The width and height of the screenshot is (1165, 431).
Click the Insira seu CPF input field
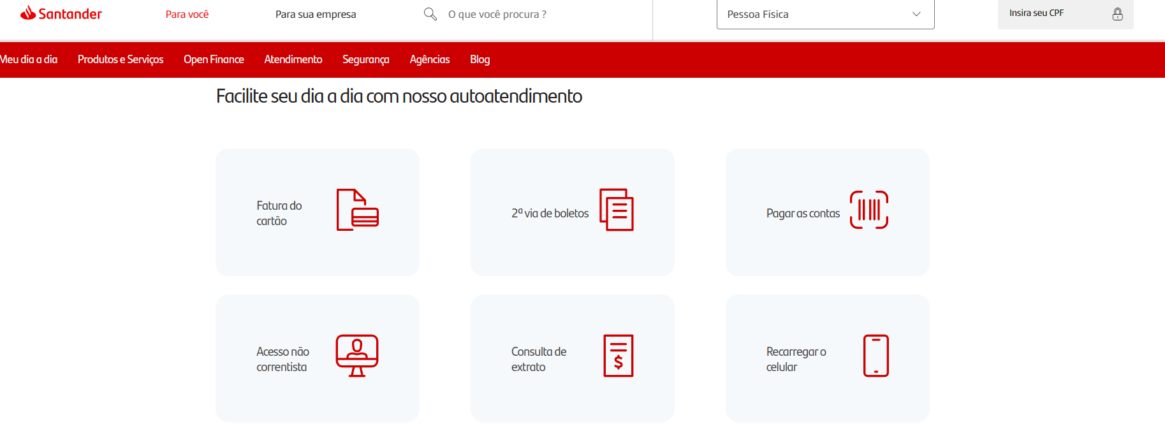click(1052, 13)
